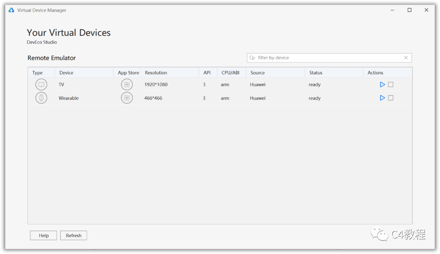Image resolution: width=440 pixels, height=254 pixels.
Task: Select the TV device name cell
Action: tap(62, 84)
